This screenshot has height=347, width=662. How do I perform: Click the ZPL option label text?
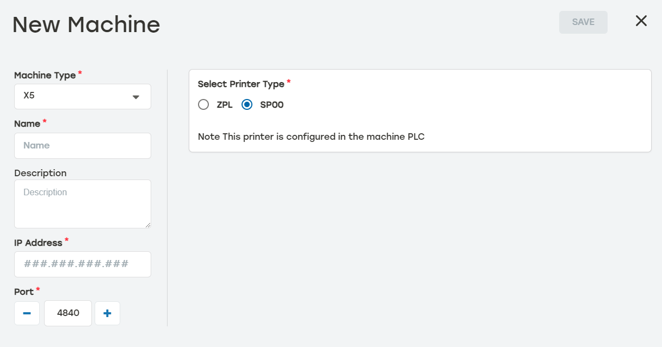(225, 105)
